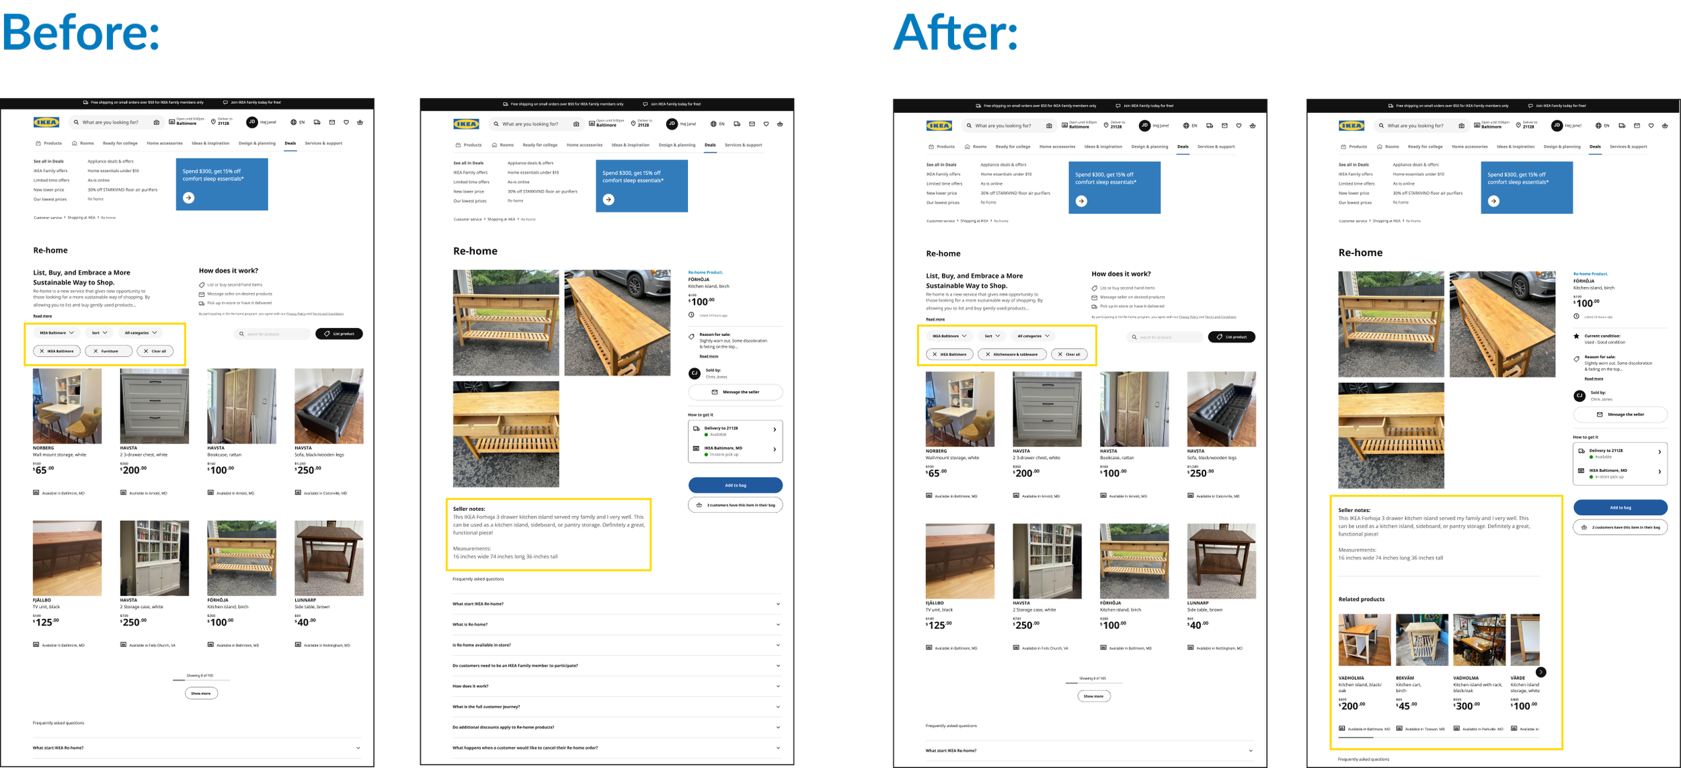Open favorites heart icon on Before listing page
1681x768 pixels.
coord(346,122)
